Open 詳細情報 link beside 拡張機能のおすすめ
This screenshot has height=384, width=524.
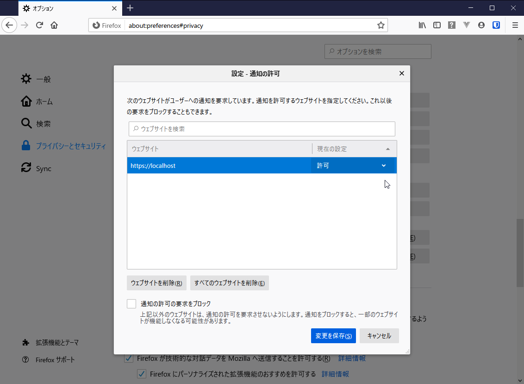[x=335, y=374]
